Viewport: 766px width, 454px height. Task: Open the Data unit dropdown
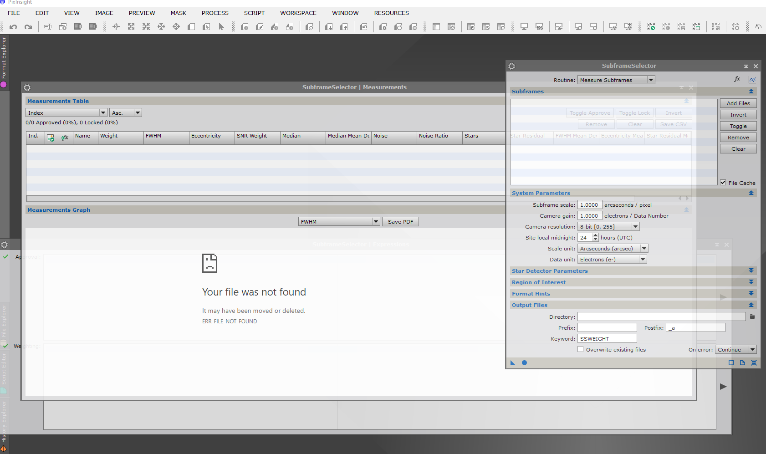pos(612,259)
